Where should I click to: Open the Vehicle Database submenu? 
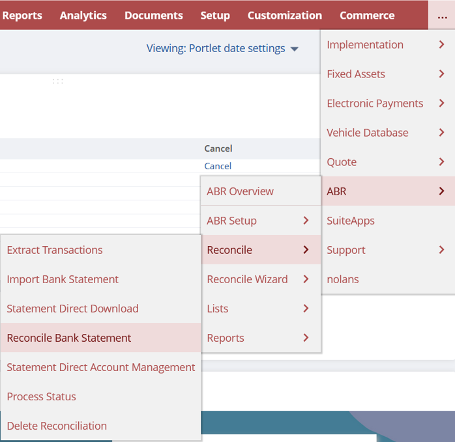coord(387,133)
